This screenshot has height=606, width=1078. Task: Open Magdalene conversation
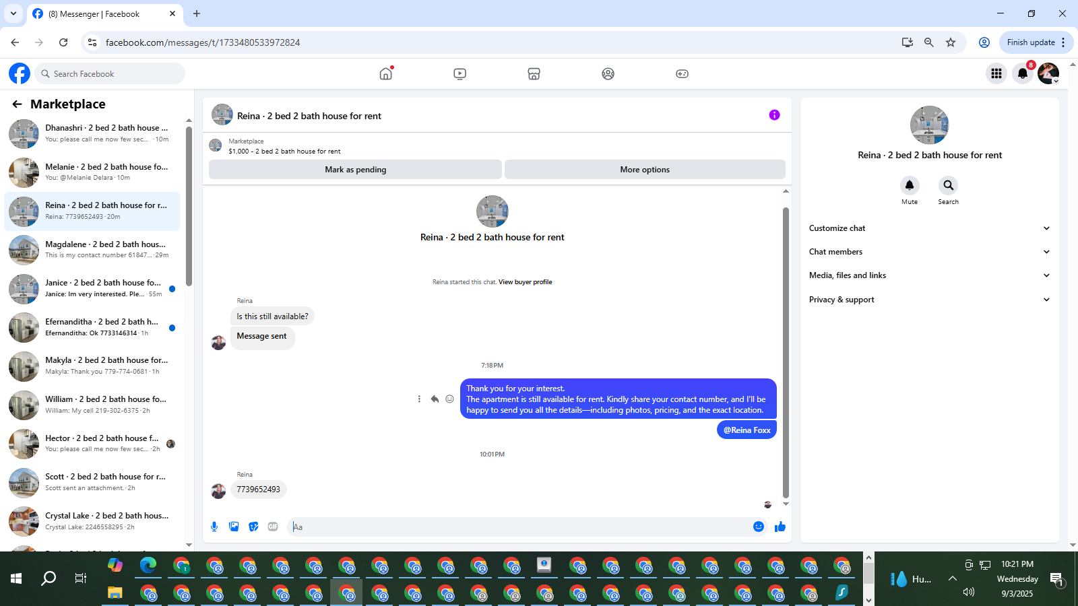click(92, 250)
